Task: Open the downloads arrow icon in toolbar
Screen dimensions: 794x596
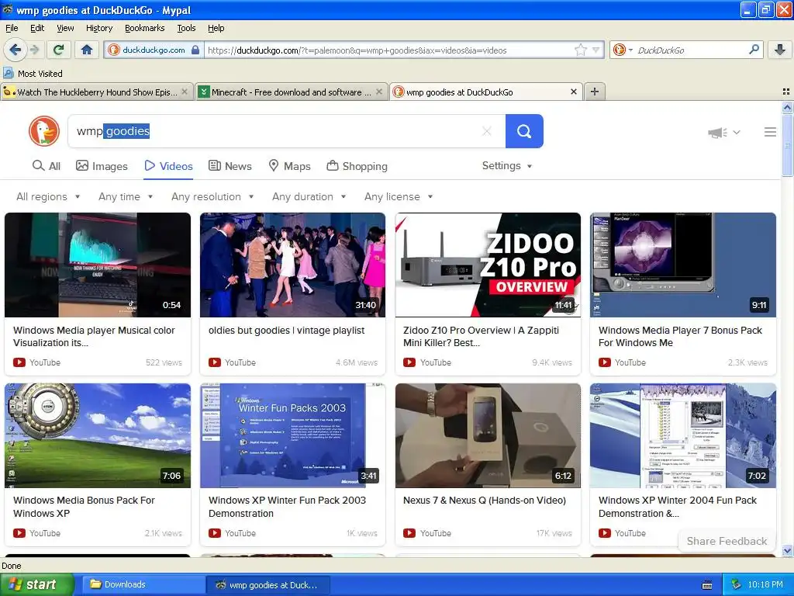Action: click(x=780, y=50)
